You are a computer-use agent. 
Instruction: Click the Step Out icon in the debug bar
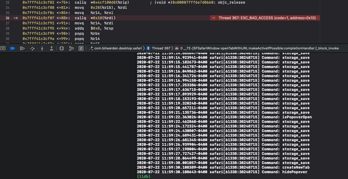pos(51,48)
